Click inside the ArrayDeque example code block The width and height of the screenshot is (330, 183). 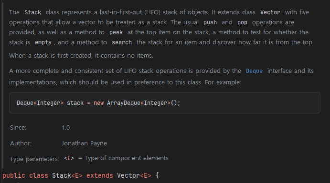pyautogui.click(x=165, y=103)
